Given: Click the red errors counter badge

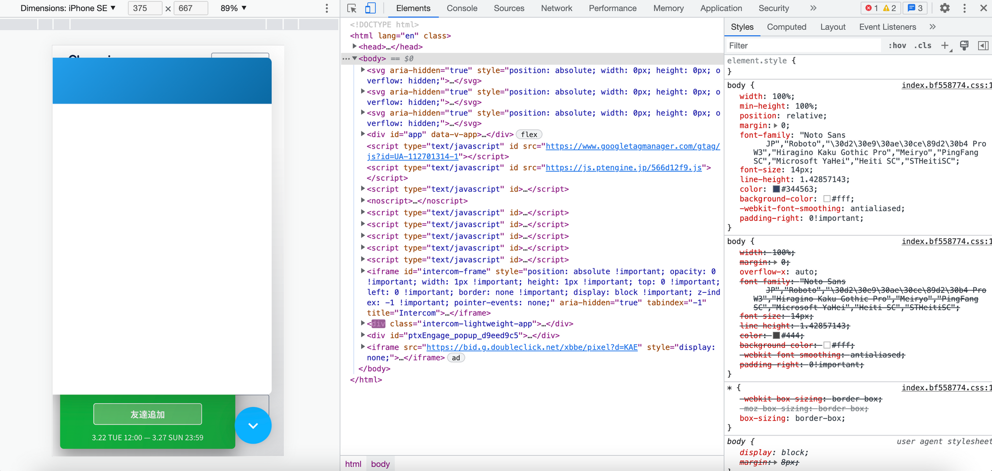Looking at the screenshot, I should click(x=871, y=8).
